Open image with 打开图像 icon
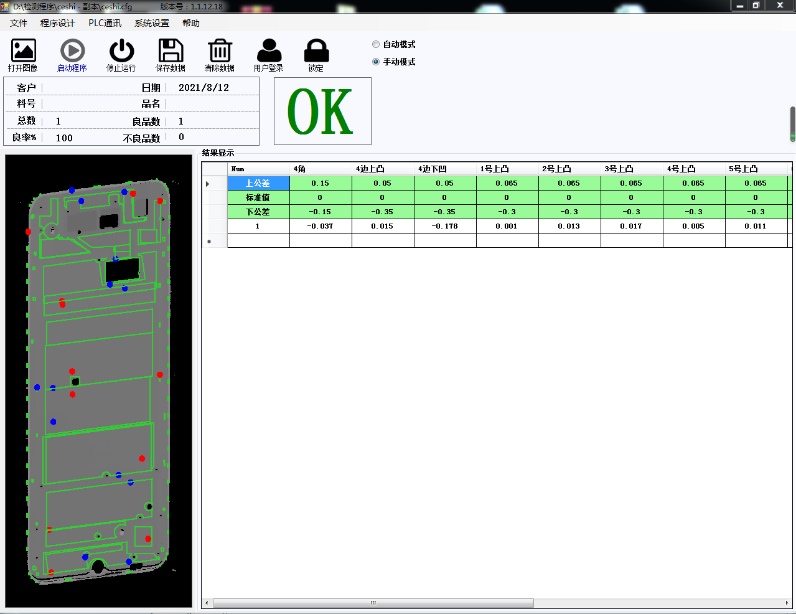 [23, 55]
